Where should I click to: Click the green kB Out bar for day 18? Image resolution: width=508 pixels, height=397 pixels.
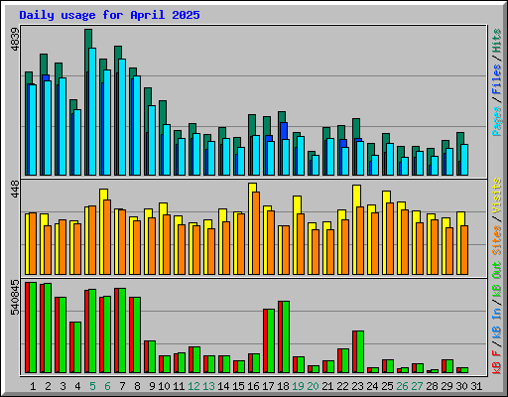click(x=286, y=337)
